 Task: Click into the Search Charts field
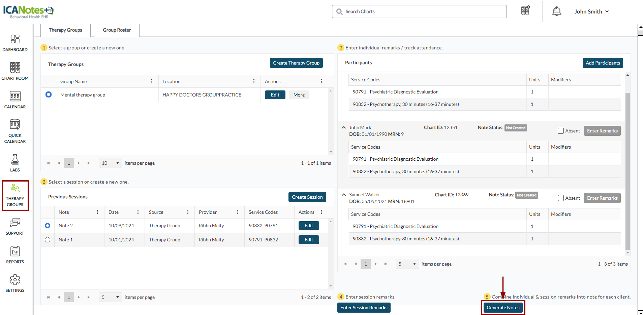tap(419, 11)
